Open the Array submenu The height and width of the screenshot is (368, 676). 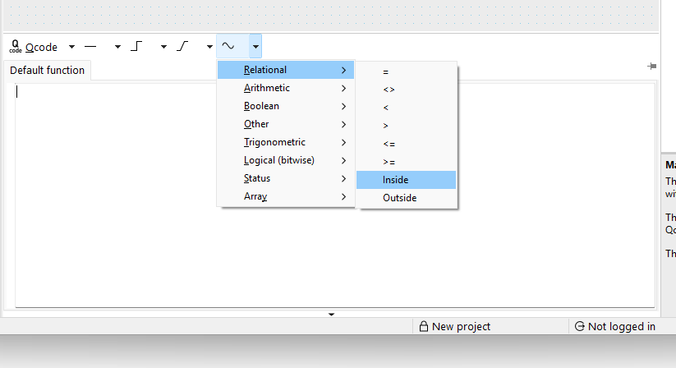click(286, 196)
